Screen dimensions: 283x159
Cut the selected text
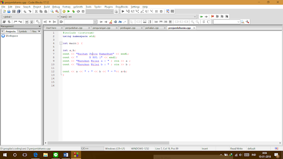click(x=36, y=11)
